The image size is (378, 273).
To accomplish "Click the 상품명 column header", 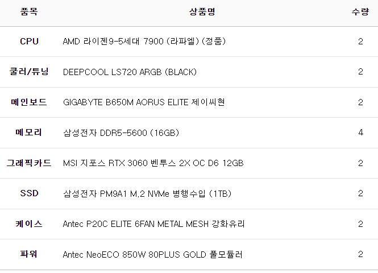I will click(x=202, y=12).
